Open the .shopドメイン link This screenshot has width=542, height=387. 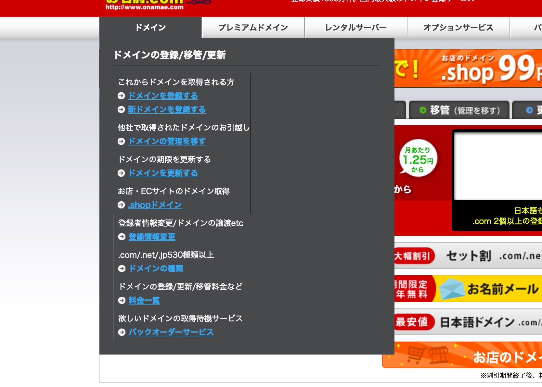155,205
